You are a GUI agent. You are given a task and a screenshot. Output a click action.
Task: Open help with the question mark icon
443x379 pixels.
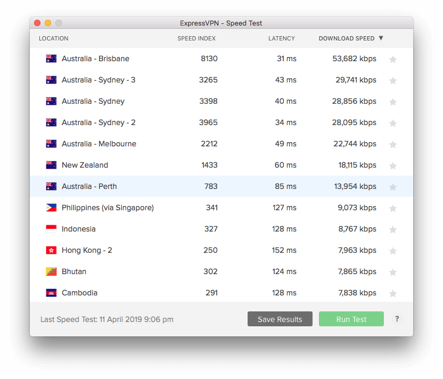(397, 319)
